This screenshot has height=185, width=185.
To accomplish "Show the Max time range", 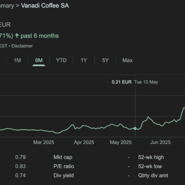I will (128, 60).
